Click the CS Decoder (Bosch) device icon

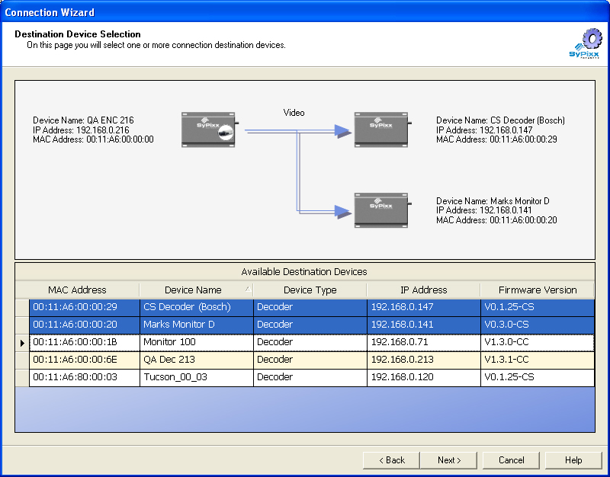pyautogui.click(x=382, y=130)
